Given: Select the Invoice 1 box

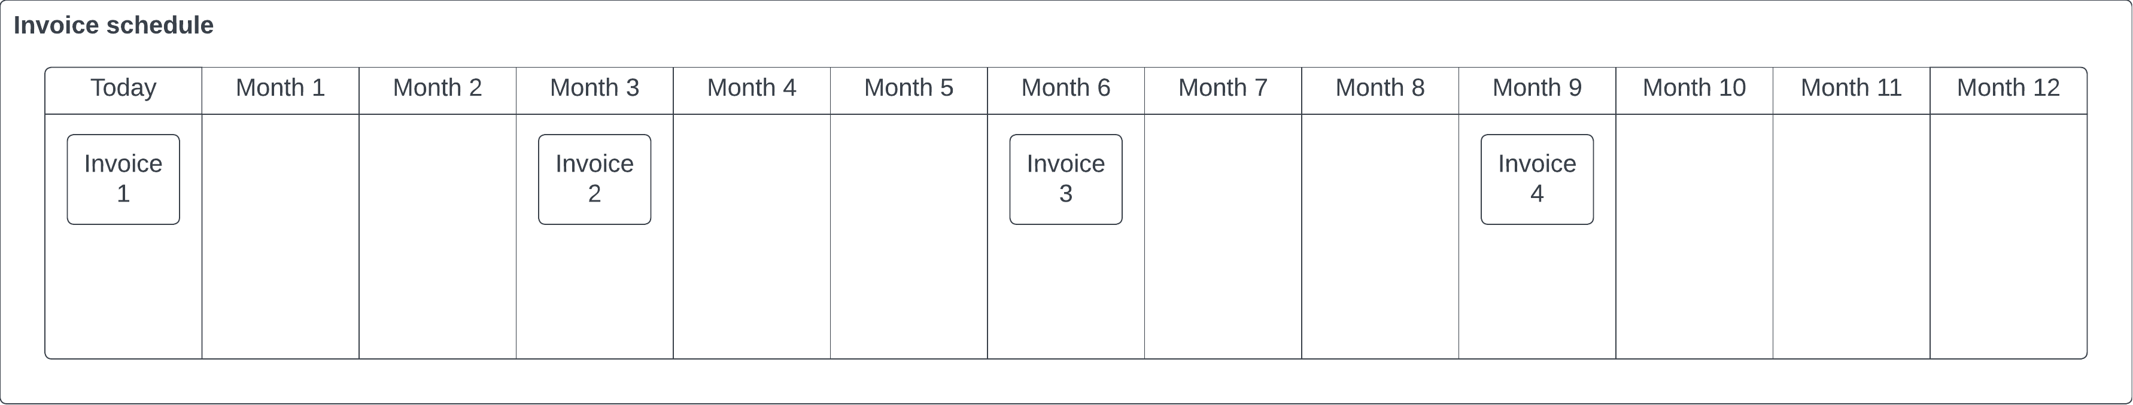Looking at the screenshot, I should (x=123, y=179).
